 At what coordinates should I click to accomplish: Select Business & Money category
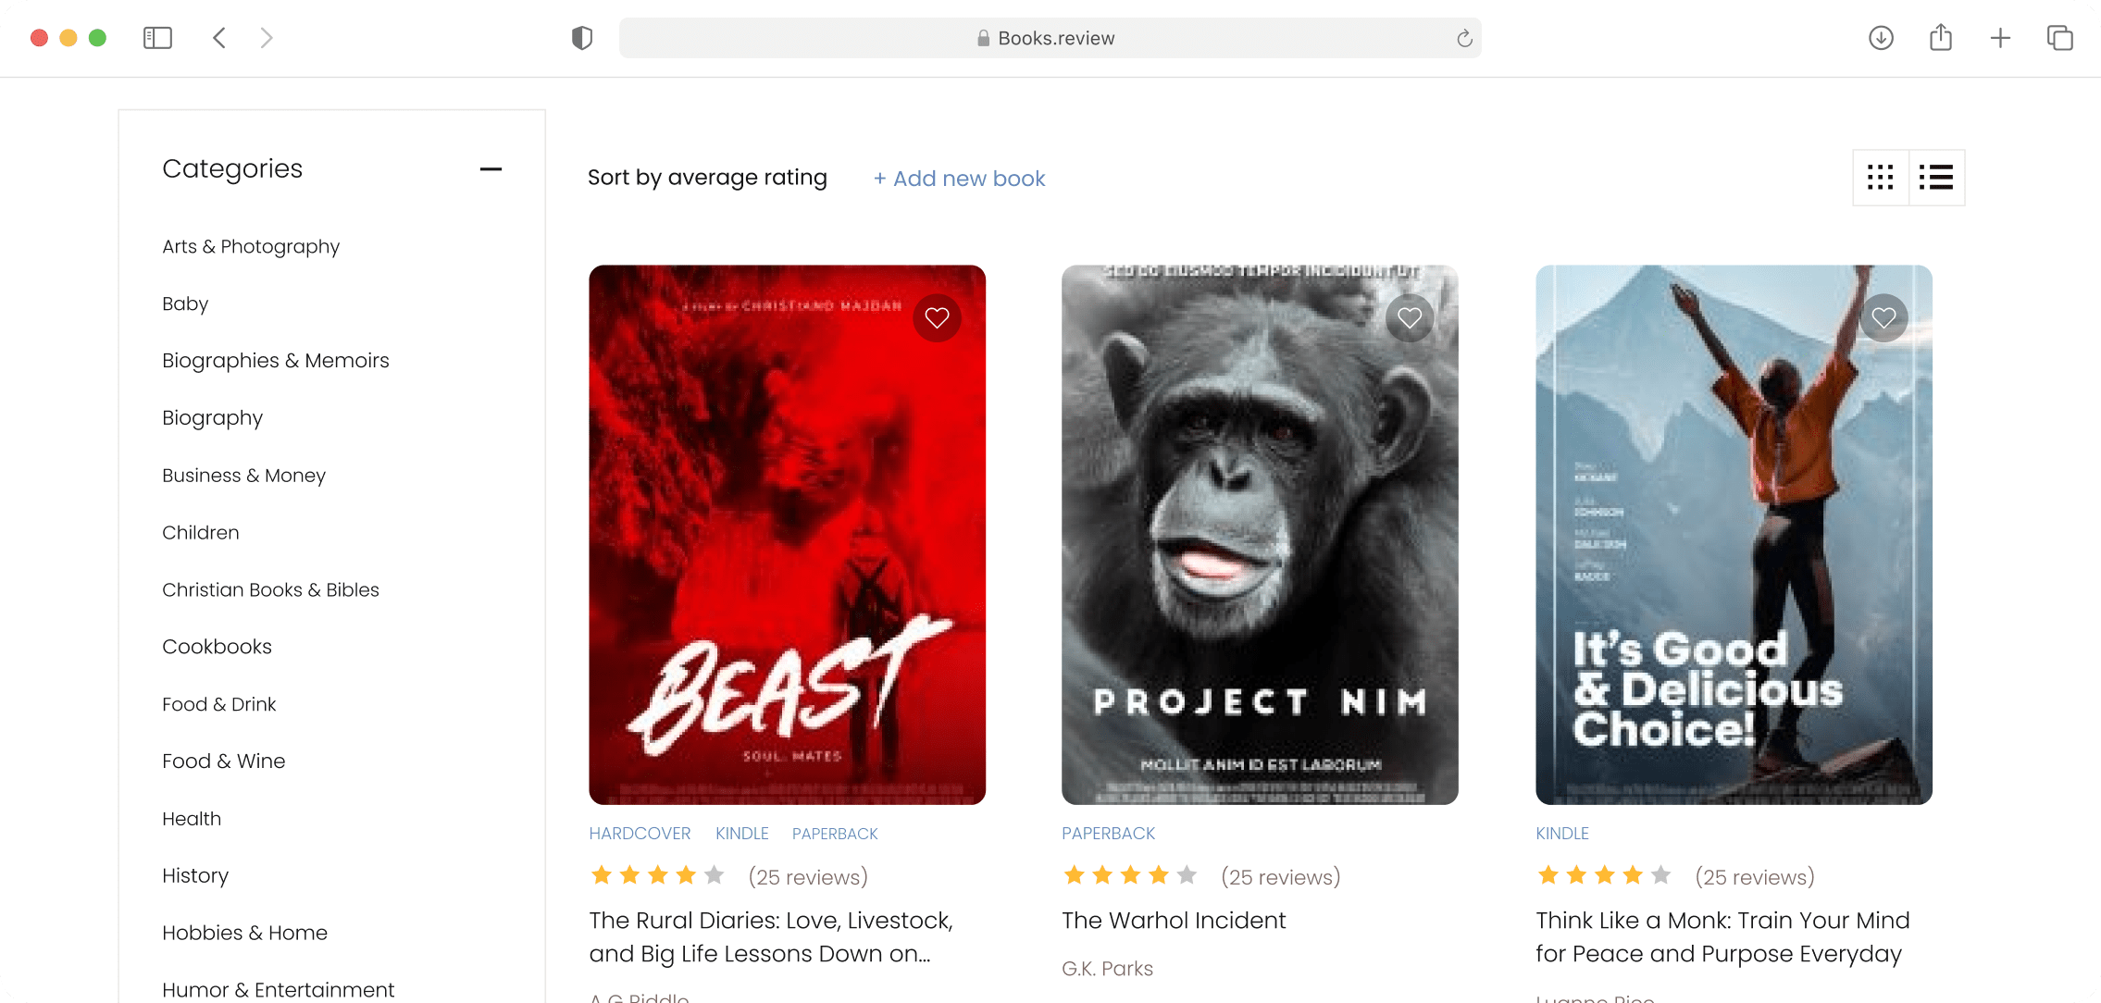tap(243, 476)
